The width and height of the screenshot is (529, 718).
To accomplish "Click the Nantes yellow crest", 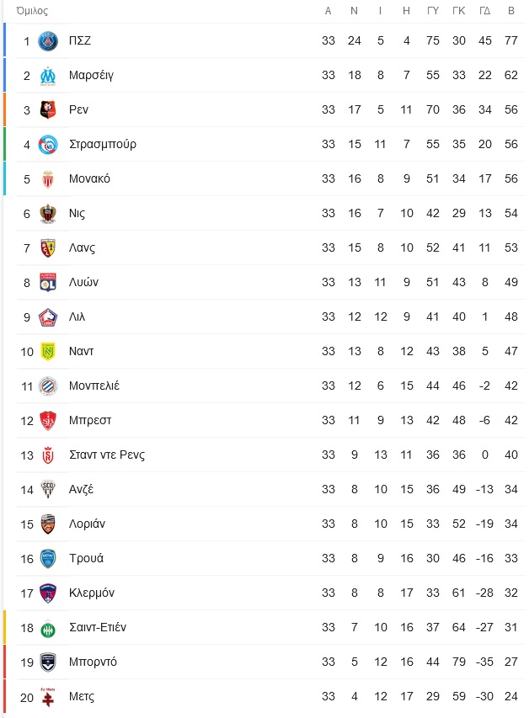I will click(48, 352).
